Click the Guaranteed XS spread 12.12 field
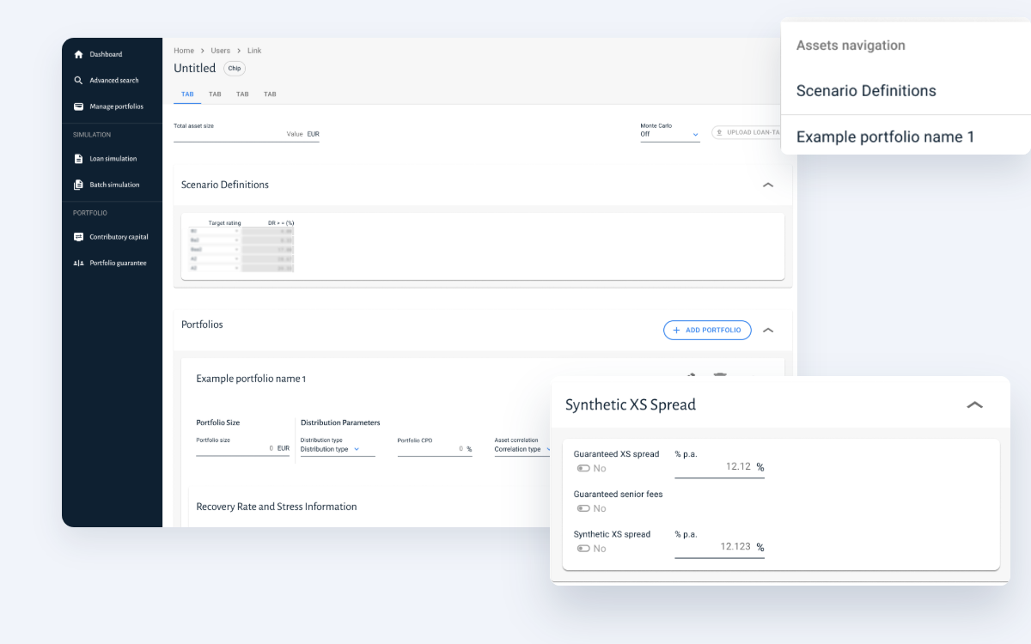 coord(719,467)
